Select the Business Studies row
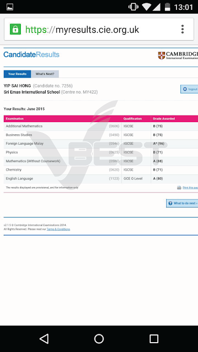This screenshot has height=352, width=198. [101, 135]
